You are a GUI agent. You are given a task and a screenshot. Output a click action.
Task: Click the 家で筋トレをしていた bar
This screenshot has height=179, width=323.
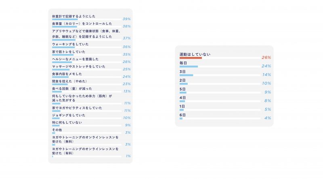pos(63,55)
